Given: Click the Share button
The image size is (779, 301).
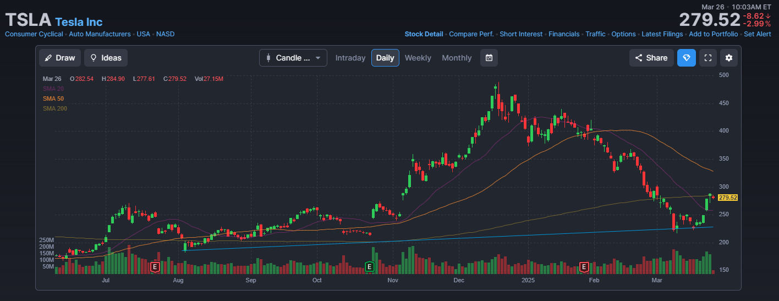Looking at the screenshot, I should point(651,58).
